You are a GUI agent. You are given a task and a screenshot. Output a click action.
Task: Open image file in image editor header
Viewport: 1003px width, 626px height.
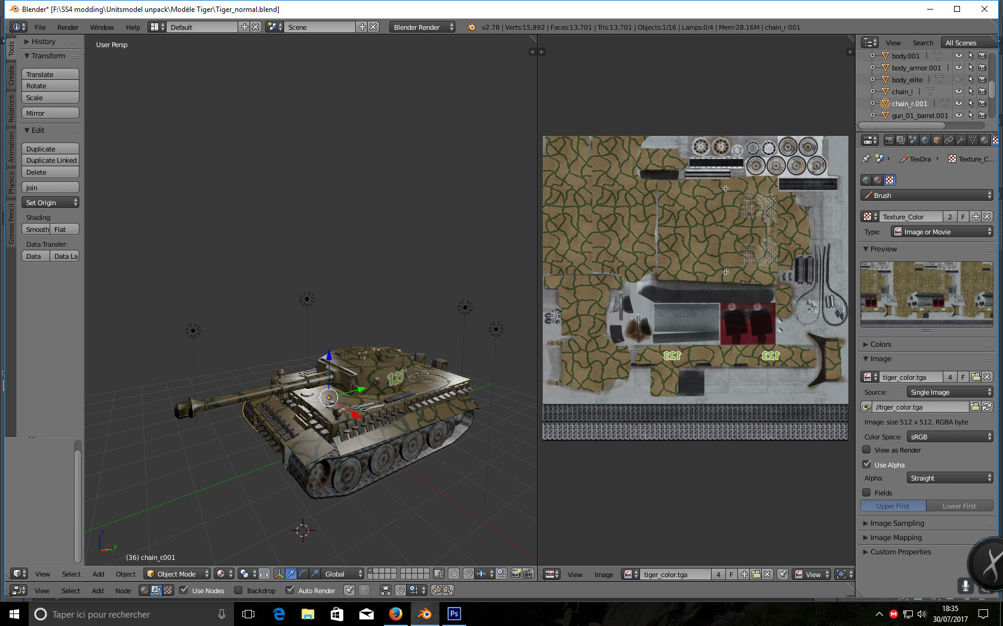coord(756,574)
